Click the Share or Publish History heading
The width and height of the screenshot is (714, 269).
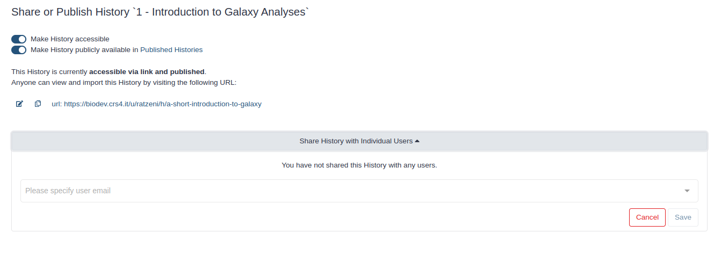click(160, 12)
